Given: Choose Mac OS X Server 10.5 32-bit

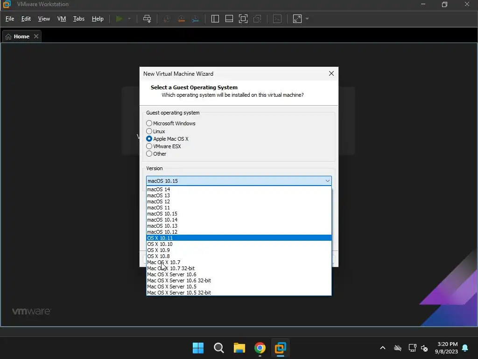Looking at the screenshot, I should click(239, 293).
